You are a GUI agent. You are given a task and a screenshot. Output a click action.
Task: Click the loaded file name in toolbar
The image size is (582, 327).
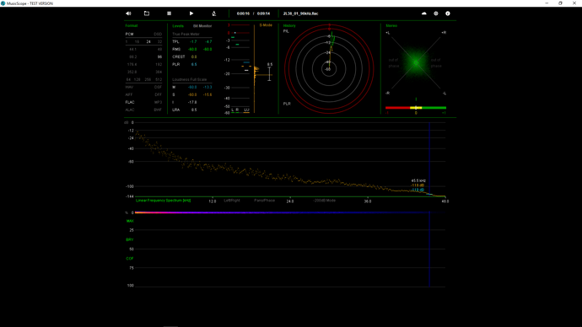pos(300,13)
